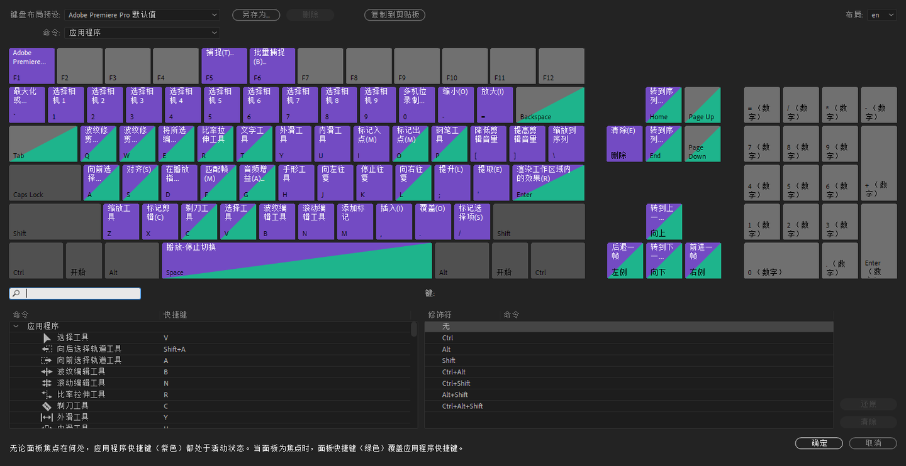Image resolution: width=906 pixels, height=466 pixels.
Task: Click the 0 key labeled 多机位录制
Action: (417, 105)
